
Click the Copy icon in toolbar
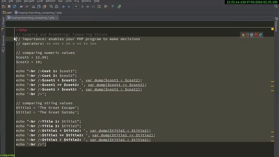click(39, 7)
